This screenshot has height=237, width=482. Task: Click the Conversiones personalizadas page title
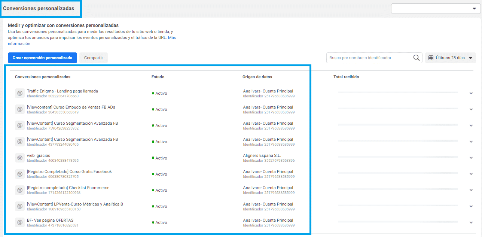click(x=39, y=8)
